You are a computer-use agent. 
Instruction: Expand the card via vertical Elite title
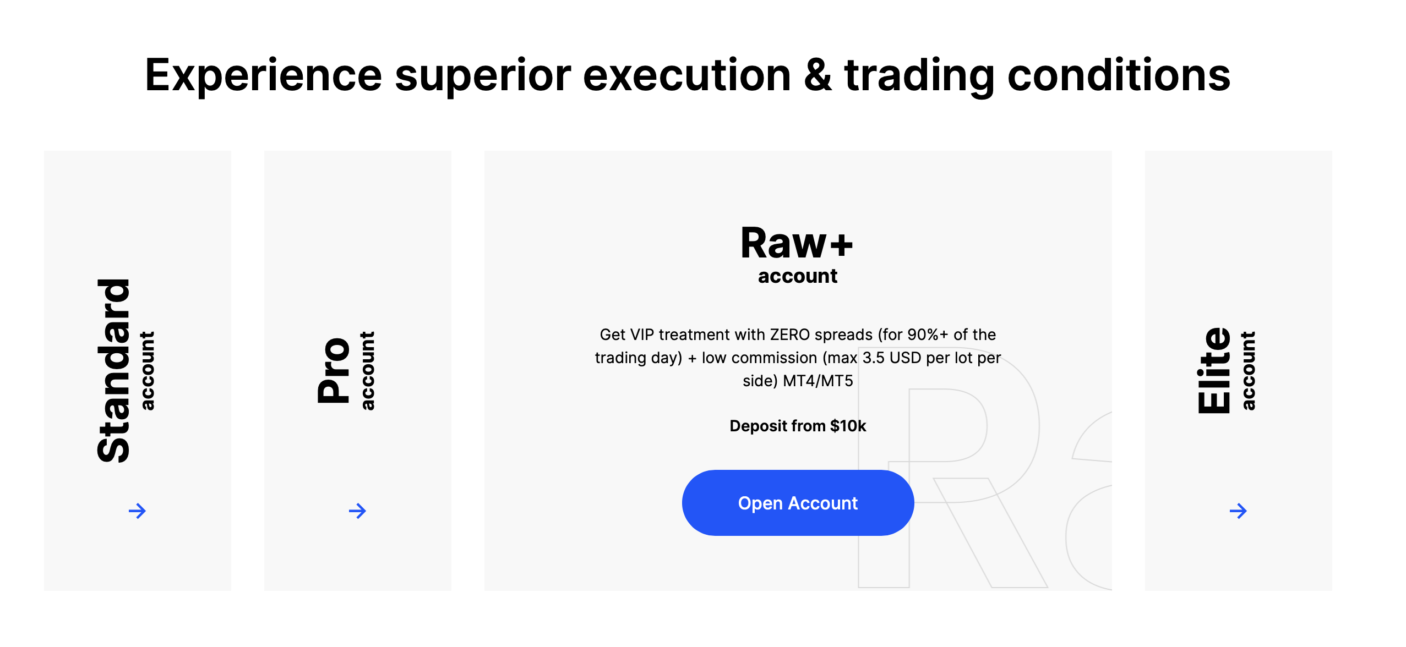click(1214, 370)
